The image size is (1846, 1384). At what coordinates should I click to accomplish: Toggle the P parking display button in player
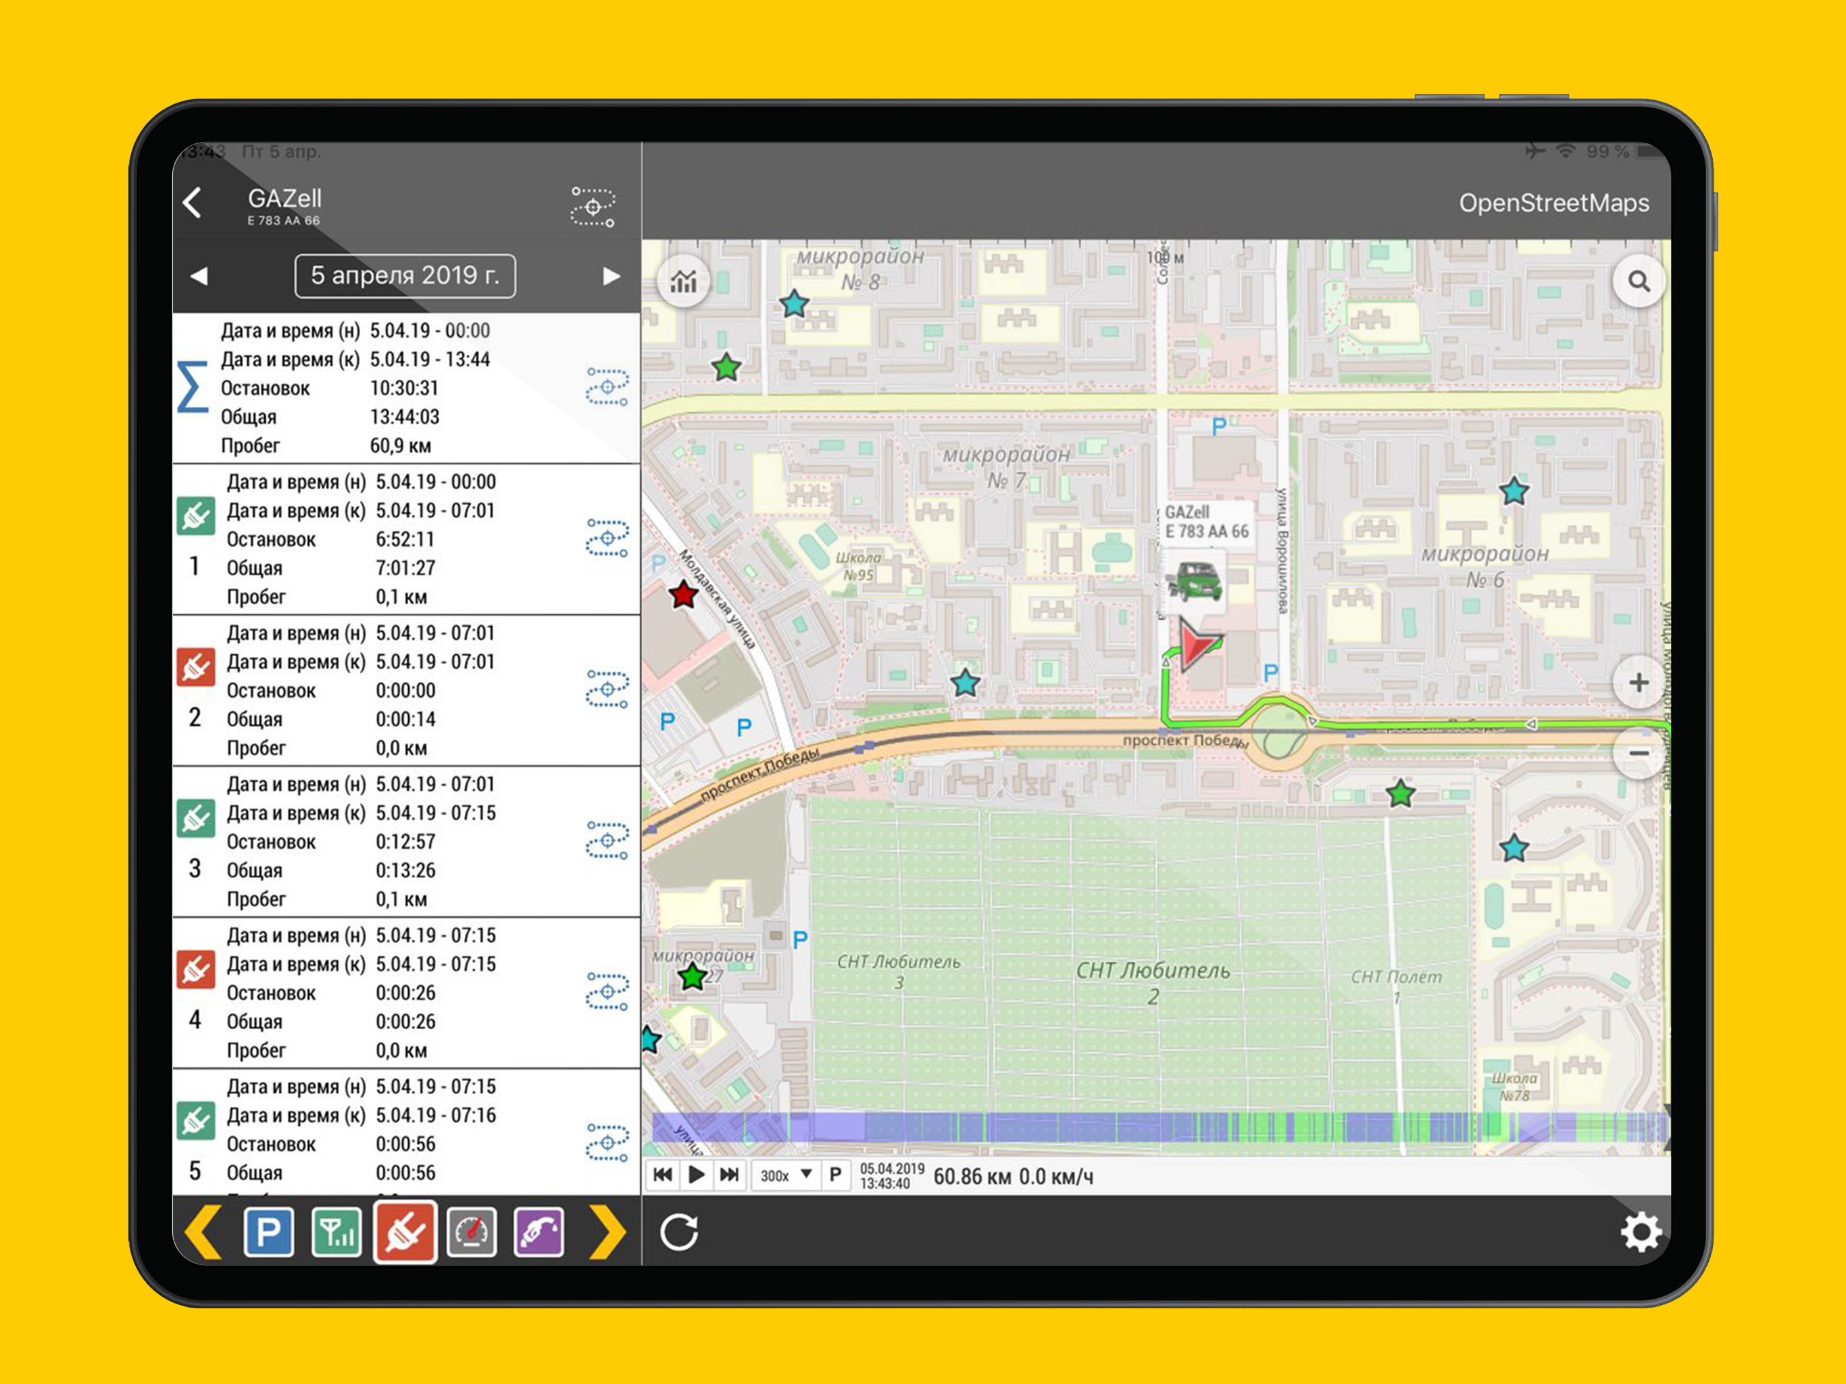coord(835,1175)
